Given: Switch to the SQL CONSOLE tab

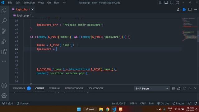Looking at the screenshot, I should click(x=96, y=88).
